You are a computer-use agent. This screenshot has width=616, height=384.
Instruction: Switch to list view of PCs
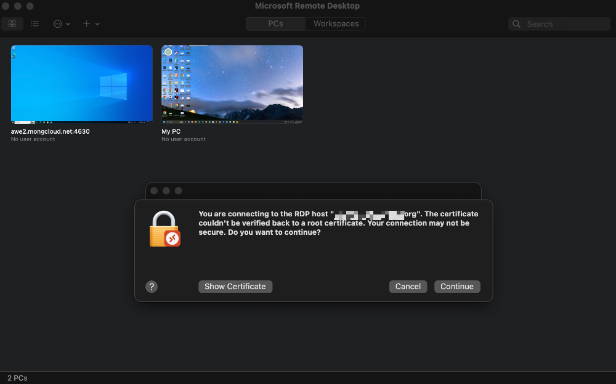[x=34, y=24]
